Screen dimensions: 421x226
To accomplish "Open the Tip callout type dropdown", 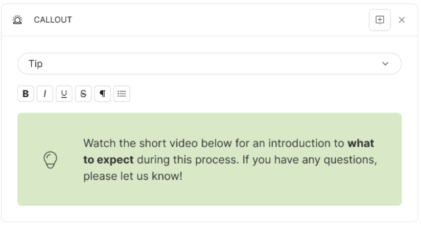I will point(209,64).
